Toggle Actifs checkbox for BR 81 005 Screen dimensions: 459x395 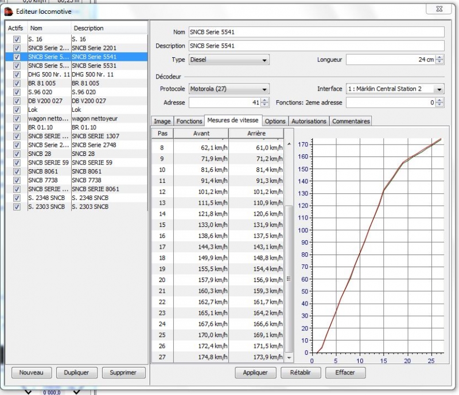17,83
